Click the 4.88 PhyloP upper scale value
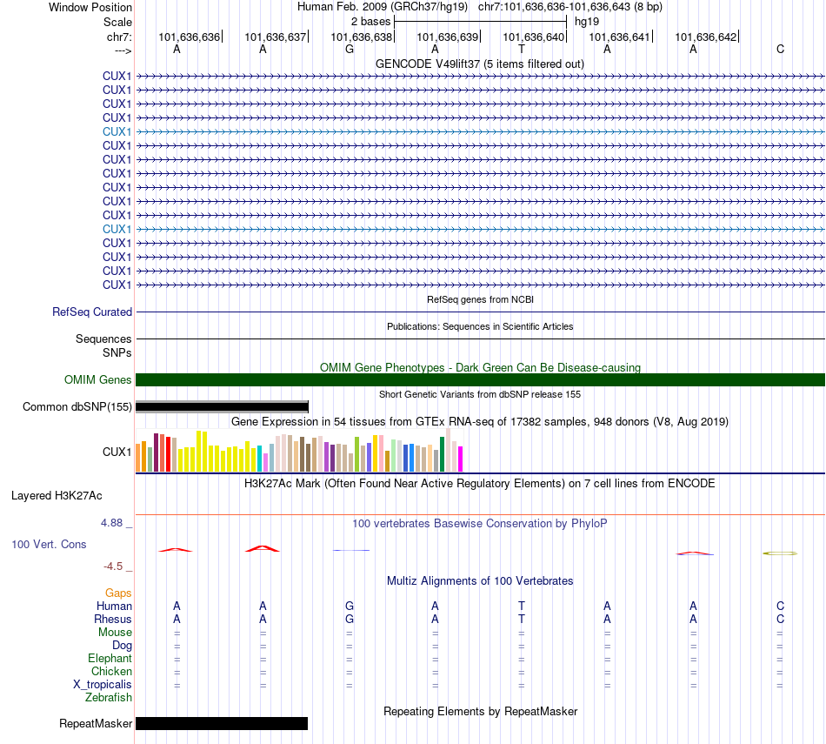Viewport: 826px width, 744px height. [x=111, y=522]
